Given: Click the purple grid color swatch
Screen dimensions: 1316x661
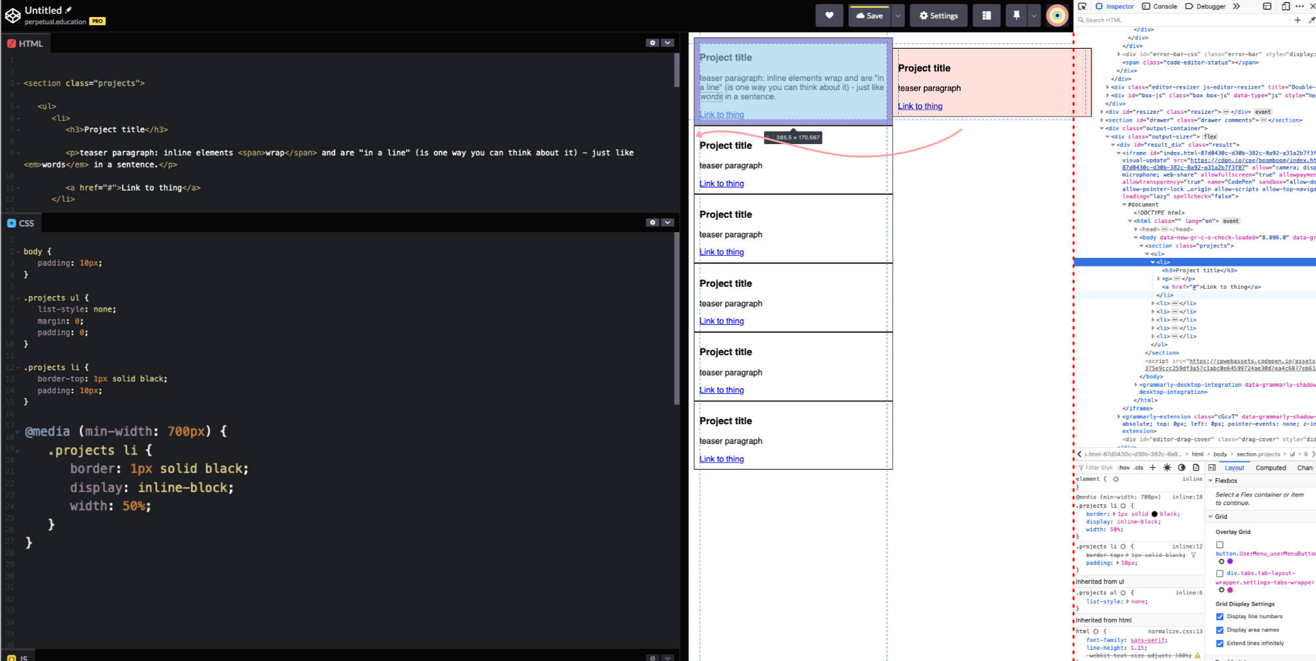Looking at the screenshot, I should (1230, 562).
